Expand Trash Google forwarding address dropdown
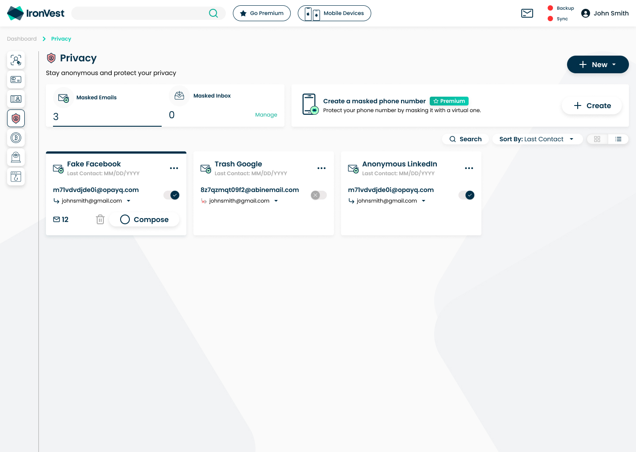The image size is (636, 452). pos(276,201)
